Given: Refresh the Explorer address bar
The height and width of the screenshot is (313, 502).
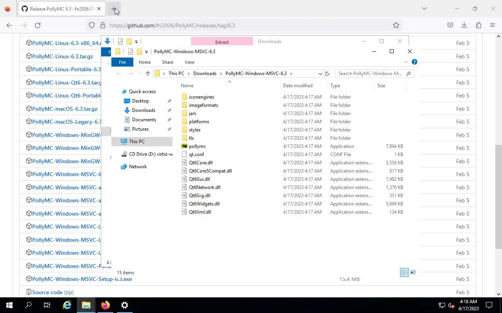Looking at the screenshot, I should pos(327,74).
